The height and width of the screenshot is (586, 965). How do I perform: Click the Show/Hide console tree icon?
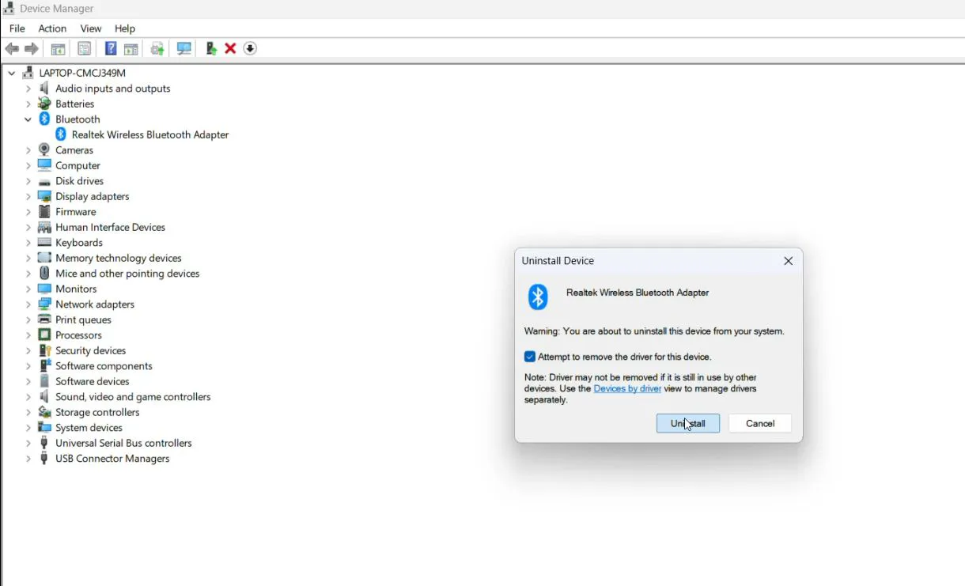(x=57, y=48)
